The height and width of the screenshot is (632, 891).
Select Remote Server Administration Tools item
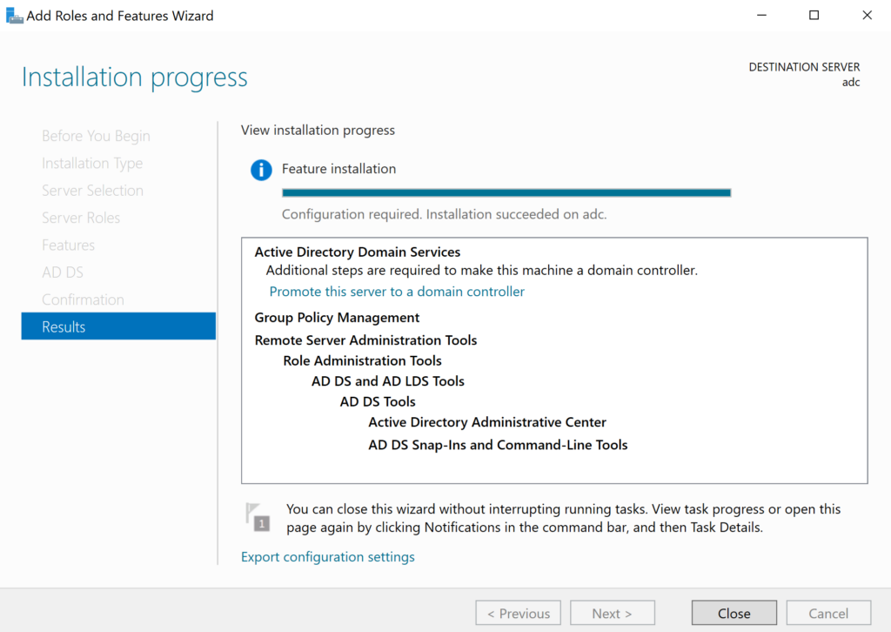tap(365, 340)
